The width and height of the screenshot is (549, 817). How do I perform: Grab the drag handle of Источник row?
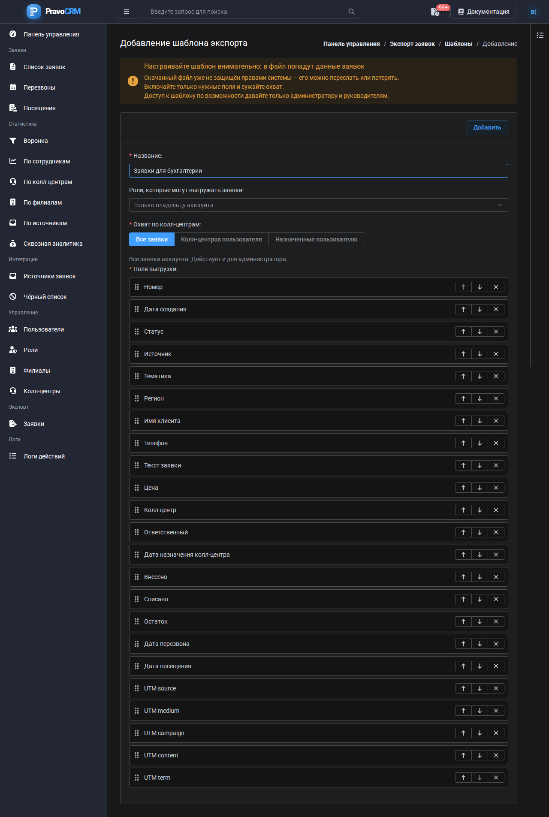[x=137, y=354]
